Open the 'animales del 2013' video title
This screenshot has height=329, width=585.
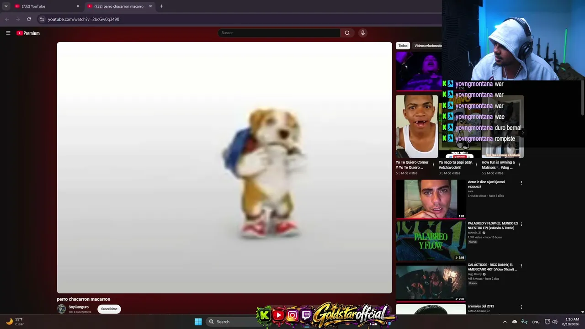(x=481, y=306)
